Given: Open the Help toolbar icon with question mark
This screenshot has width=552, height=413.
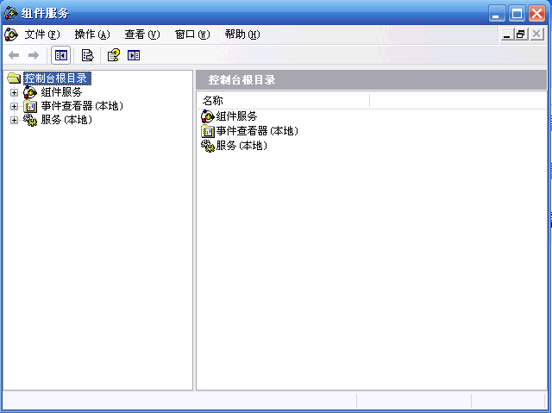Looking at the screenshot, I should coord(113,55).
